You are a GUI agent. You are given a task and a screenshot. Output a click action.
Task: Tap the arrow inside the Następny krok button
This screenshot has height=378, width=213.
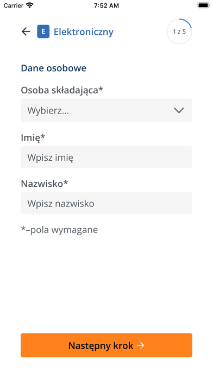pyautogui.click(x=141, y=346)
